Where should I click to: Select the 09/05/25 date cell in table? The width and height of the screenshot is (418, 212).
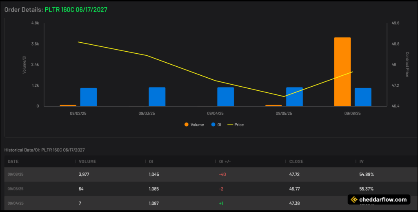(16, 189)
